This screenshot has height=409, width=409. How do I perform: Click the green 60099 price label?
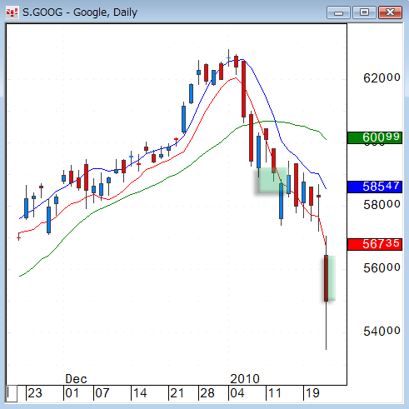[375, 137]
